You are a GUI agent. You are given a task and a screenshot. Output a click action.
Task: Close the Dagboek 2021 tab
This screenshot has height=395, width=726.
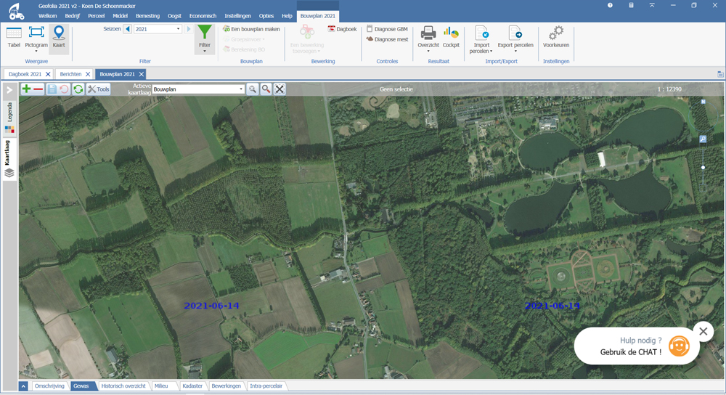pyautogui.click(x=48, y=74)
